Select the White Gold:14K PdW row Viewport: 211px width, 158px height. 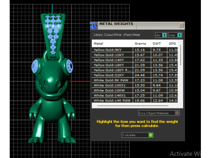click(135, 101)
